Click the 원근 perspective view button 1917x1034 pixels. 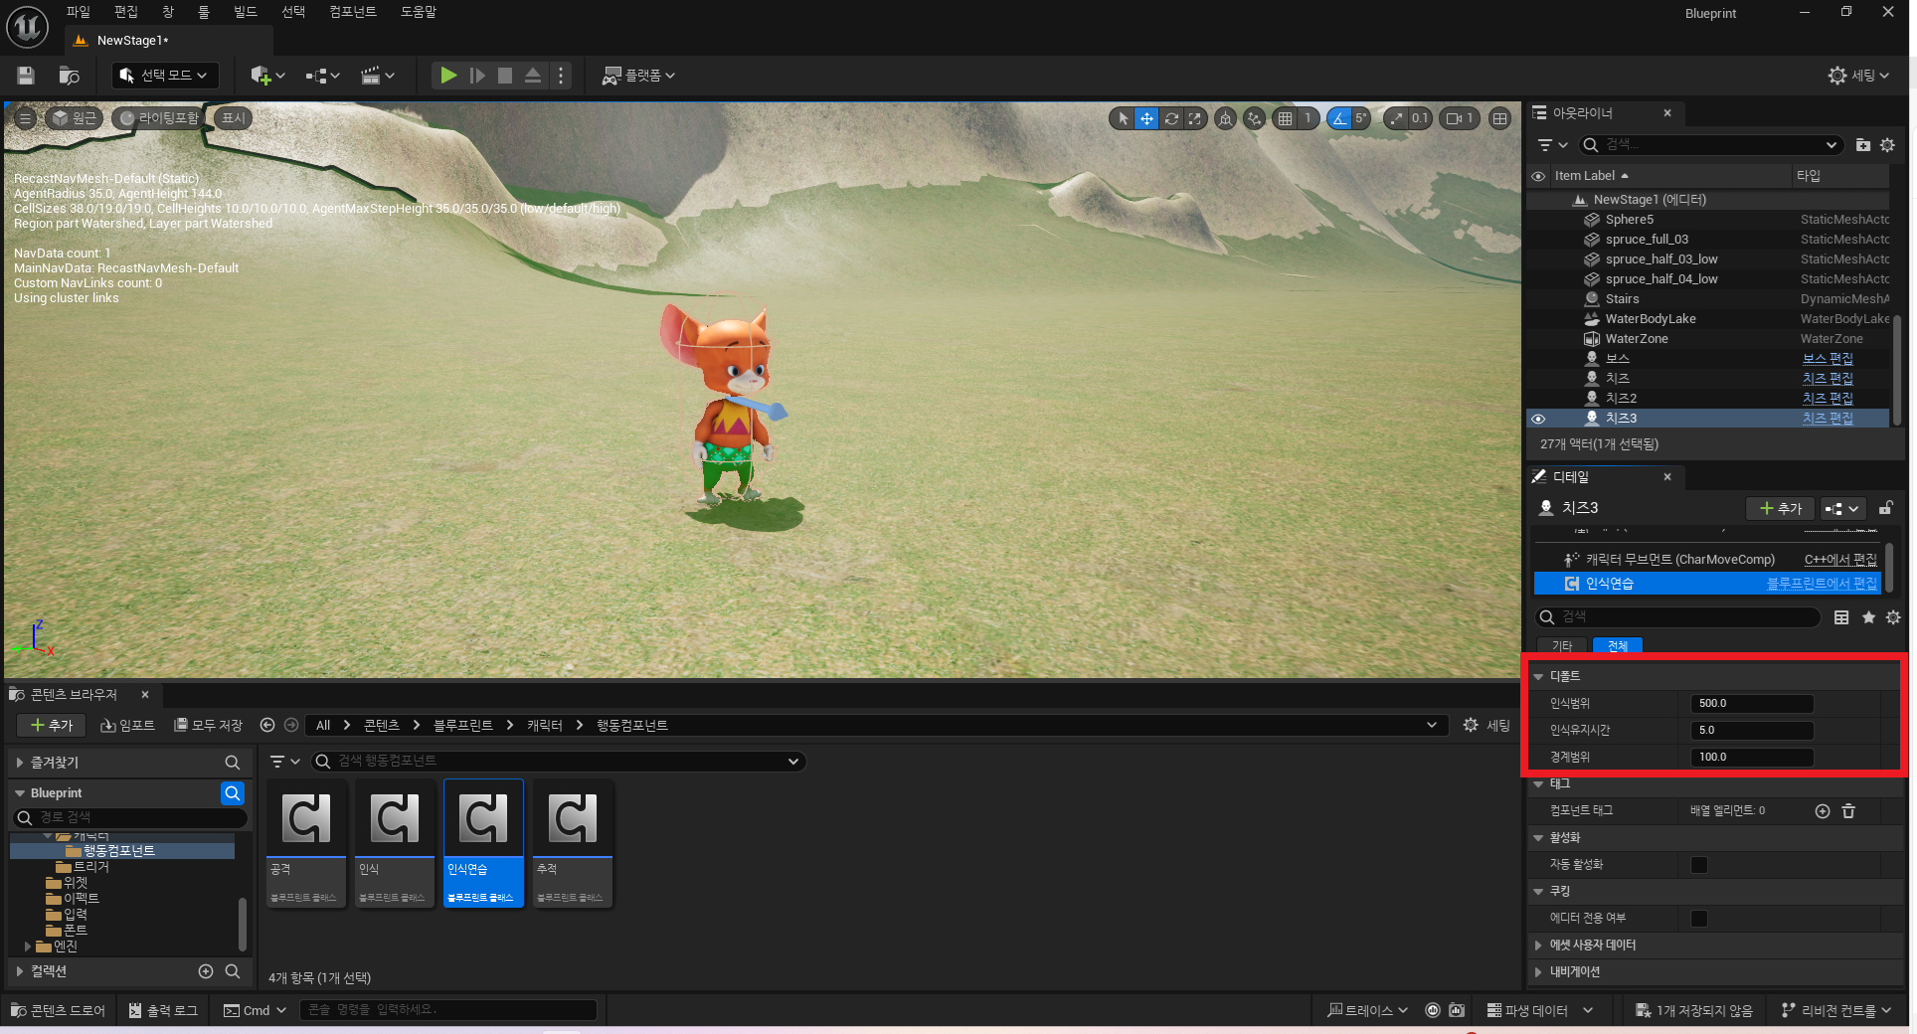(x=75, y=118)
